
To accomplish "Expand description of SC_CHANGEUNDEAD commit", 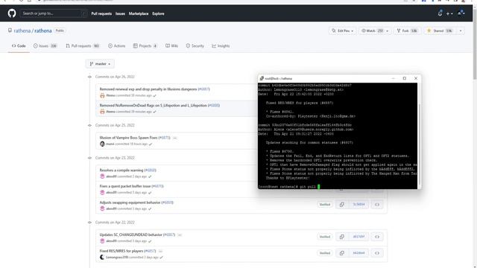I will [180, 235].
